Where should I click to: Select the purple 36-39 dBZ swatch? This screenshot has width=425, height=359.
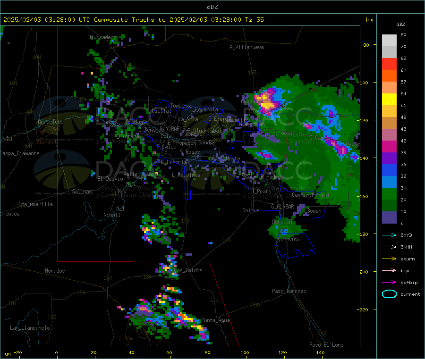pyautogui.click(x=389, y=159)
